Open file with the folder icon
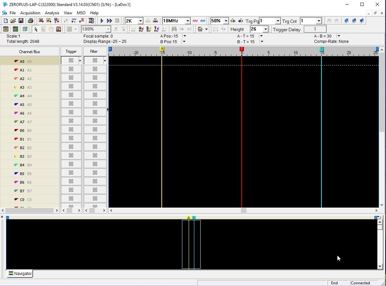The width and height of the screenshot is (386, 286). [x=13, y=21]
